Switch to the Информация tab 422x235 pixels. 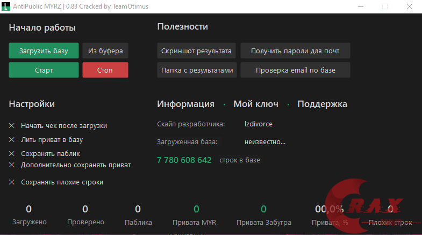(185, 104)
